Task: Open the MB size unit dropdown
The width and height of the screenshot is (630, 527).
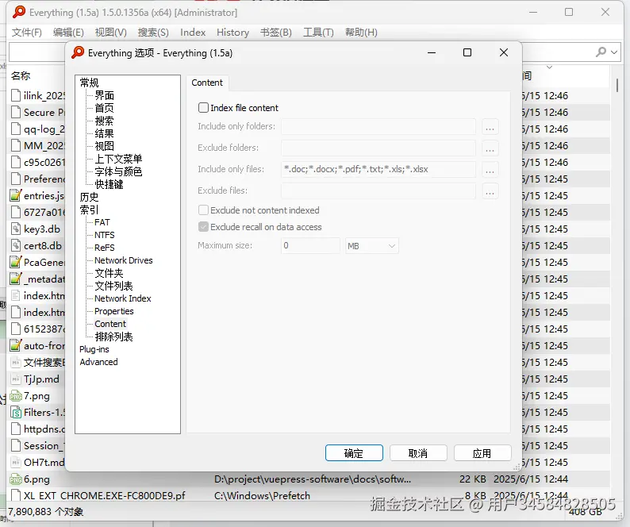Action: pos(371,245)
